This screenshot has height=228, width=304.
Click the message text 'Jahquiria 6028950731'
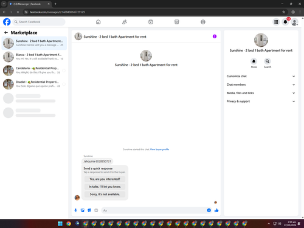[x=97, y=161]
